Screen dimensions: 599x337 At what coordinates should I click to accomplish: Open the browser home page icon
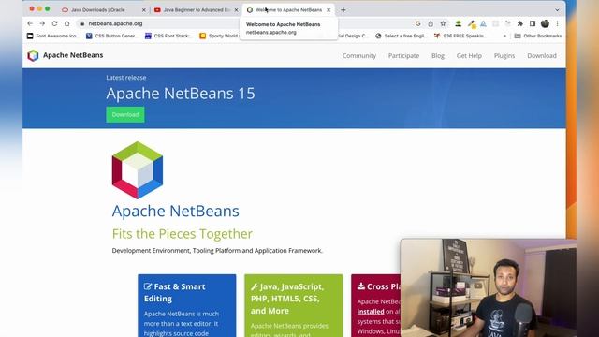click(x=66, y=23)
